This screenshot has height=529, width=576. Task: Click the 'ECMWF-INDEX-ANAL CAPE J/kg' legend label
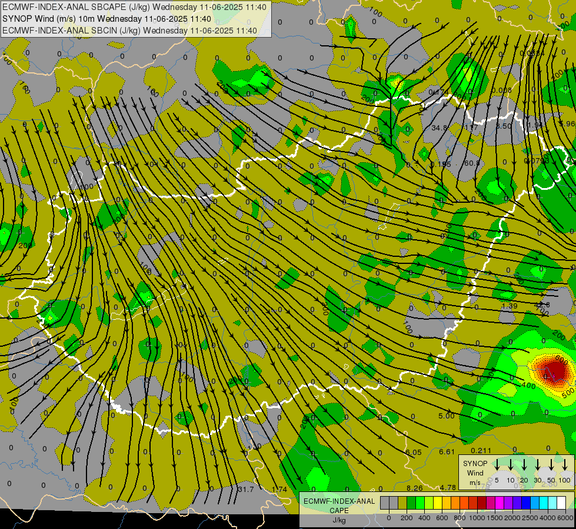(x=339, y=511)
